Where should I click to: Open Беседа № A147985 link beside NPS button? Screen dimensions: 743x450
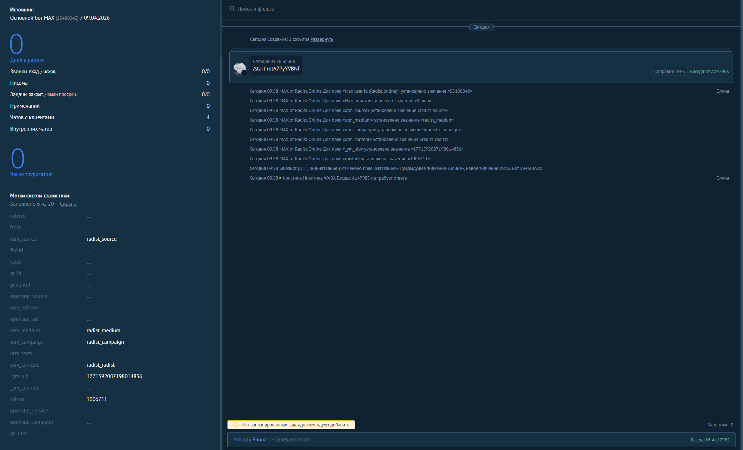pyautogui.click(x=709, y=72)
